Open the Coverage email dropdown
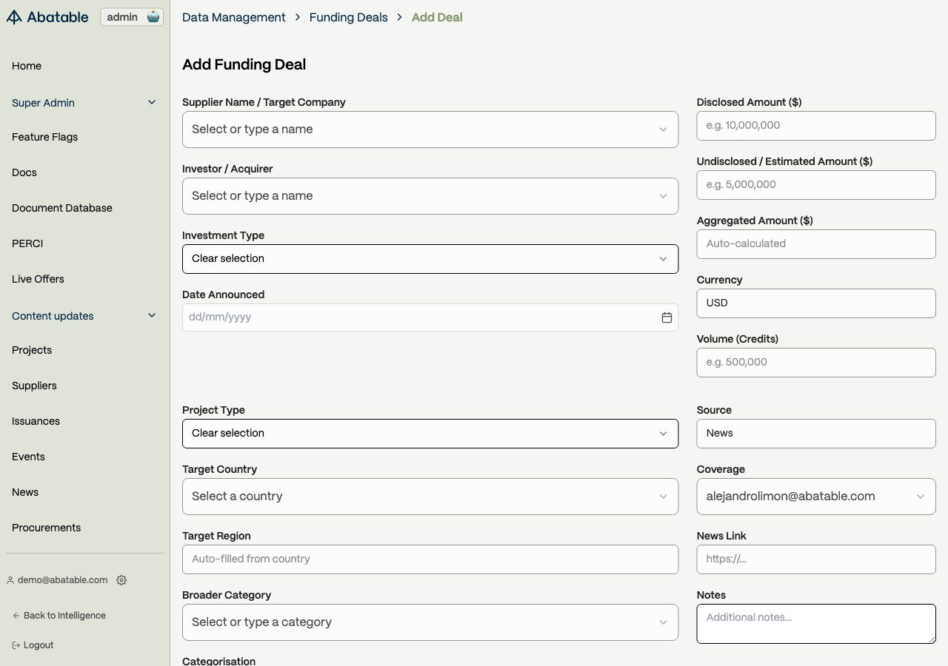Viewport: 948px width, 666px height. [x=815, y=497]
